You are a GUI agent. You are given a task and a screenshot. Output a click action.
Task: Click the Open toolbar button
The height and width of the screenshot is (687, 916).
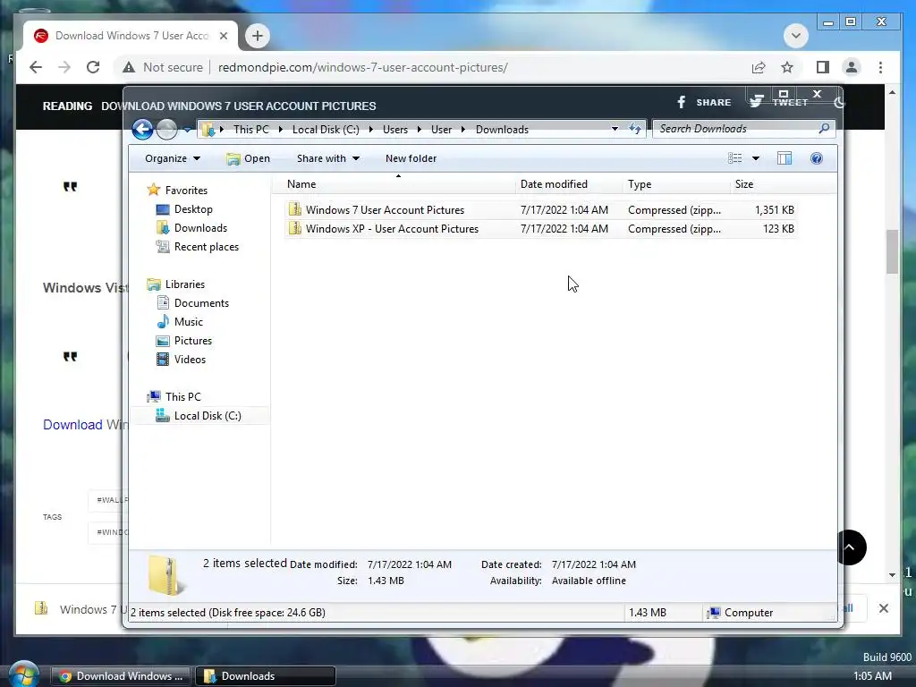click(x=249, y=158)
